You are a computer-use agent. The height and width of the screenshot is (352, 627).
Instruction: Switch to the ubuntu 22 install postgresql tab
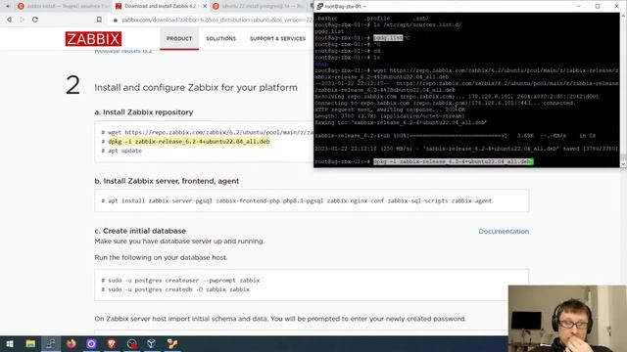click(260, 7)
